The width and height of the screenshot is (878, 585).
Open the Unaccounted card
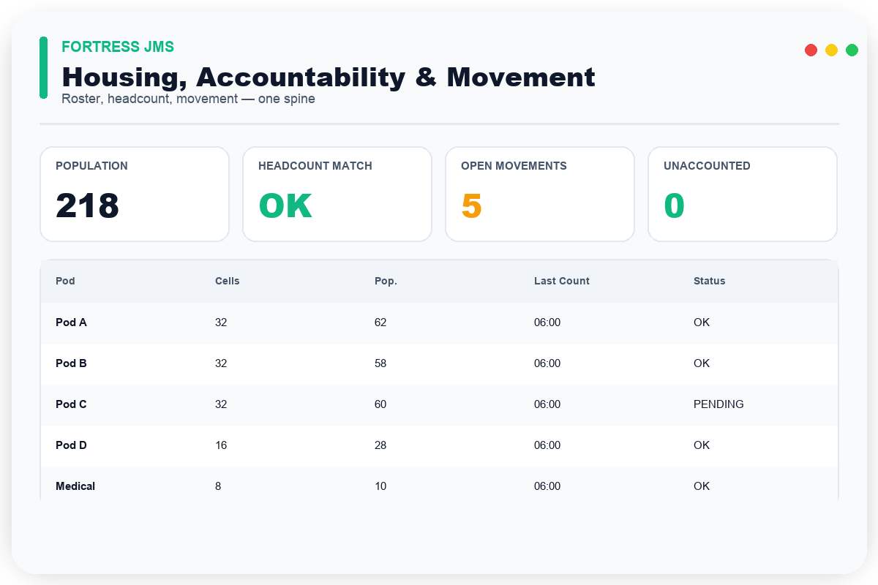tap(743, 194)
